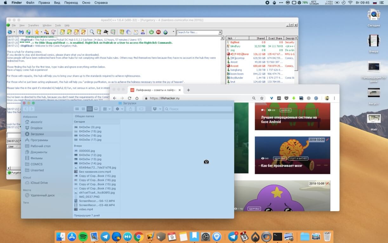This screenshot has width=388, height=243.
Task: Expand the 'Search for files' combo box arrow
Action: tap(220, 32)
